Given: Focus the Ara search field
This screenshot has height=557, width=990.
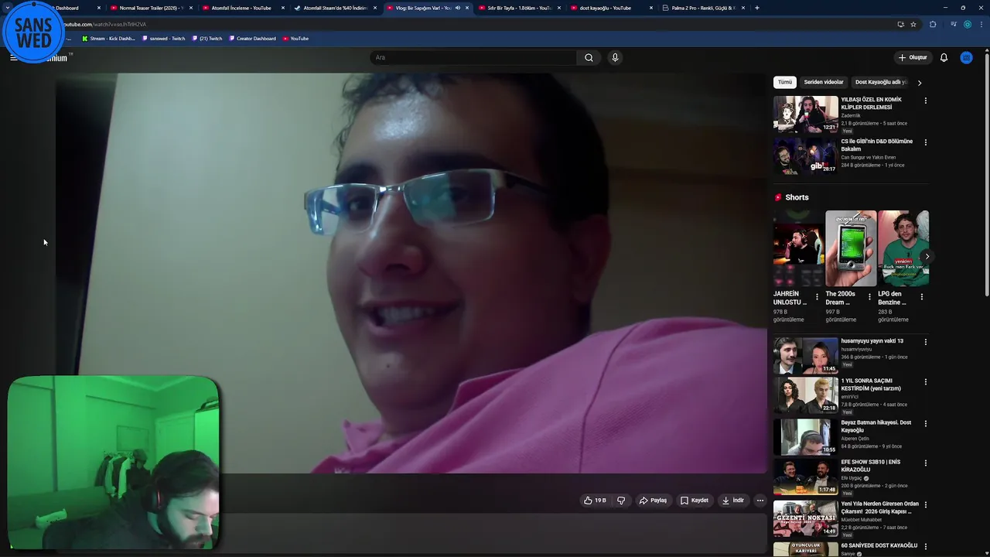Looking at the screenshot, I should click(x=473, y=57).
